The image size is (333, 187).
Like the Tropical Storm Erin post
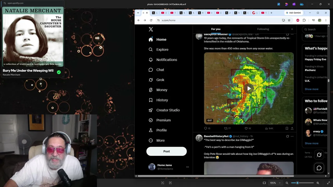(248, 128)
